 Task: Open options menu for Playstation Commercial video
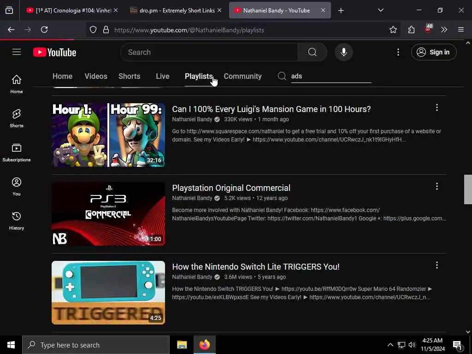tap(437, 186)
